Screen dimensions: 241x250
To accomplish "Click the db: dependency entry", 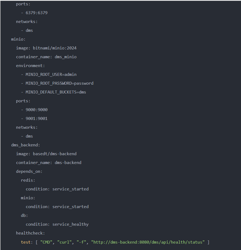I will click(24, 216).
